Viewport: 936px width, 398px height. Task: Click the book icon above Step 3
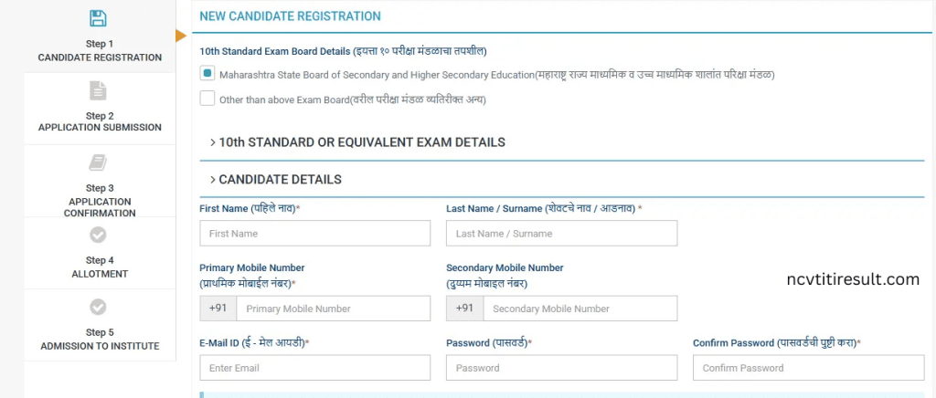pyautogui.click(x=98, y=162)
